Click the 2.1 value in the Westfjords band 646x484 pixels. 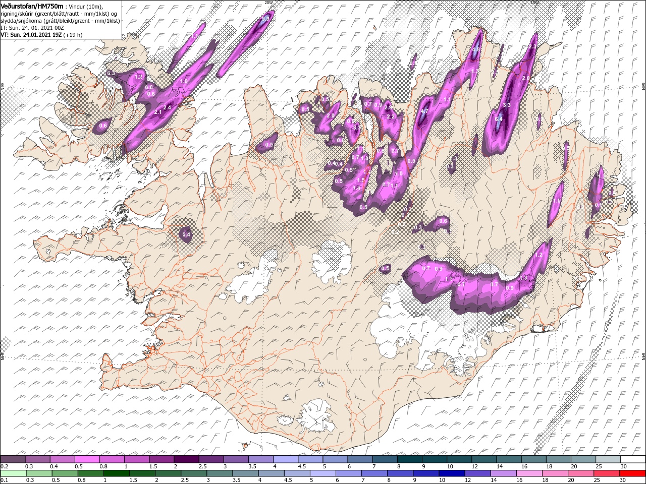(157, 112)
